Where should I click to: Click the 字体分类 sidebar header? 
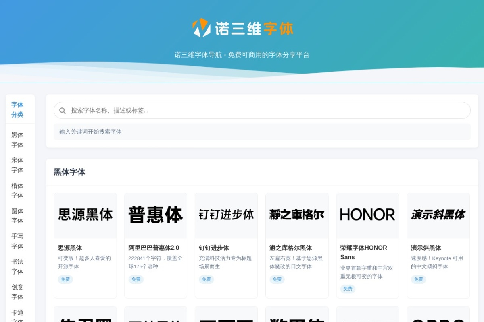(17, 110)
